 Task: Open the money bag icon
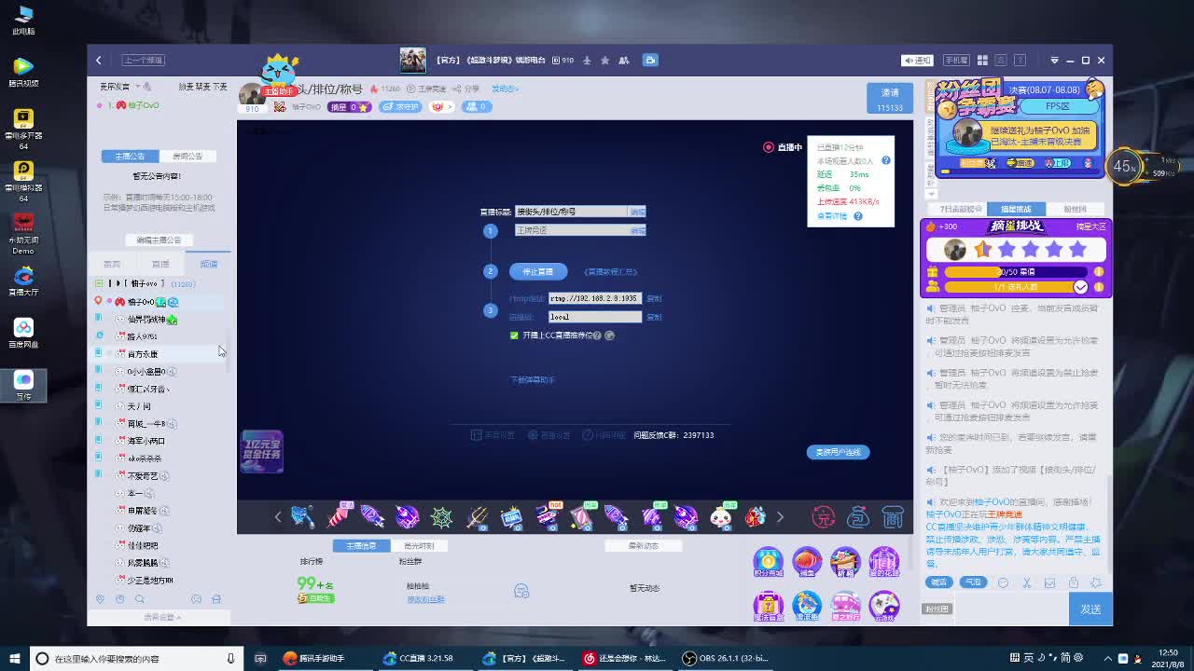click(858, 516)
